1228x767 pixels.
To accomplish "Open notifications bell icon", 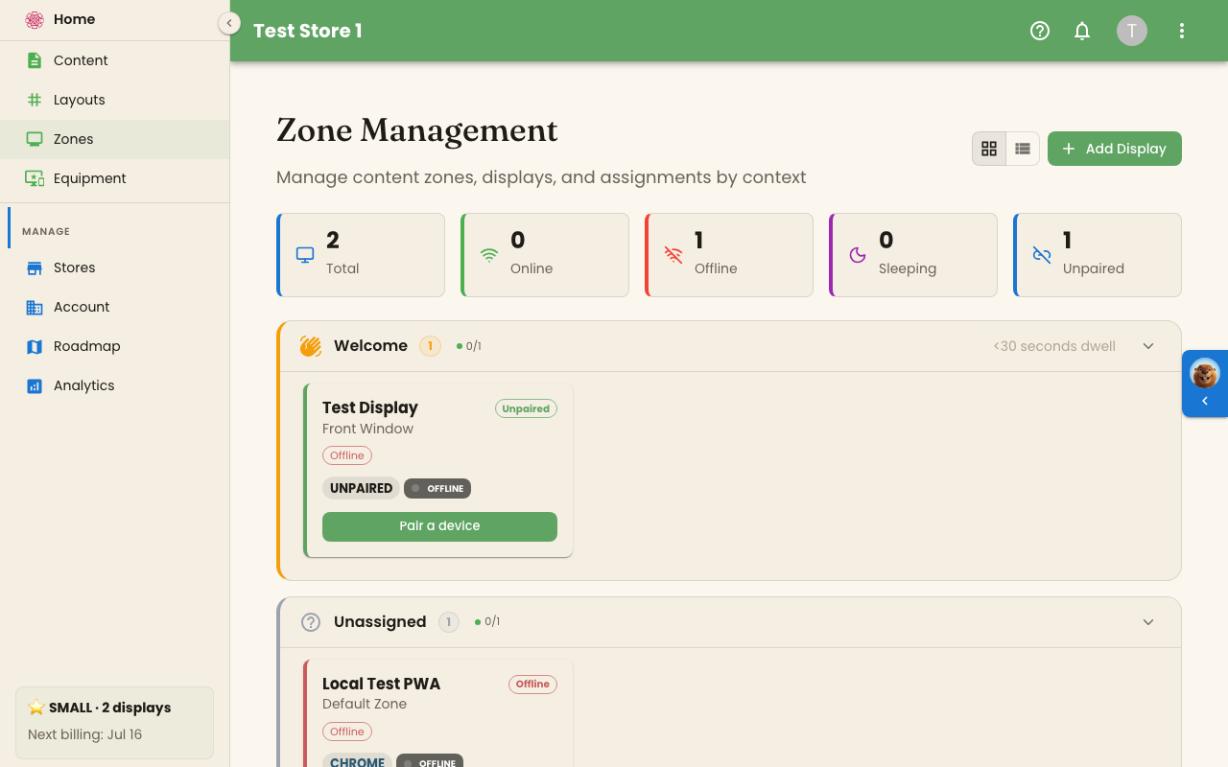I will coord(1082,31).
